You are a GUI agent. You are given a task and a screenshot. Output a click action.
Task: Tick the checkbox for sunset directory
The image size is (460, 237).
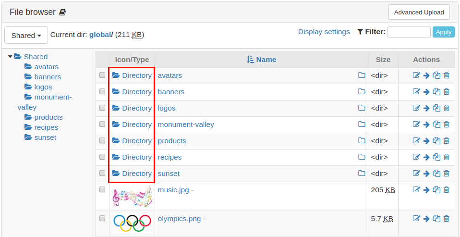[102, 173]
